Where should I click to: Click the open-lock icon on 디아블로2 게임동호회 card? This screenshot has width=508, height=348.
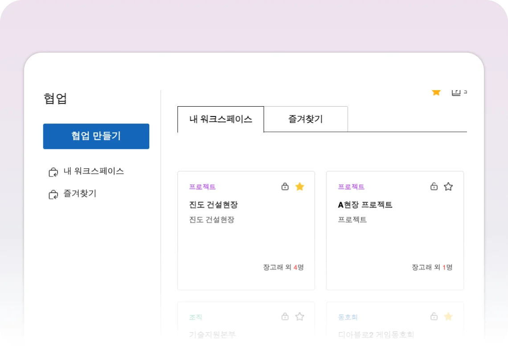(x=434, y=317)
